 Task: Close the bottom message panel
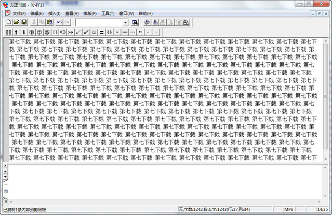pos(6,166)
